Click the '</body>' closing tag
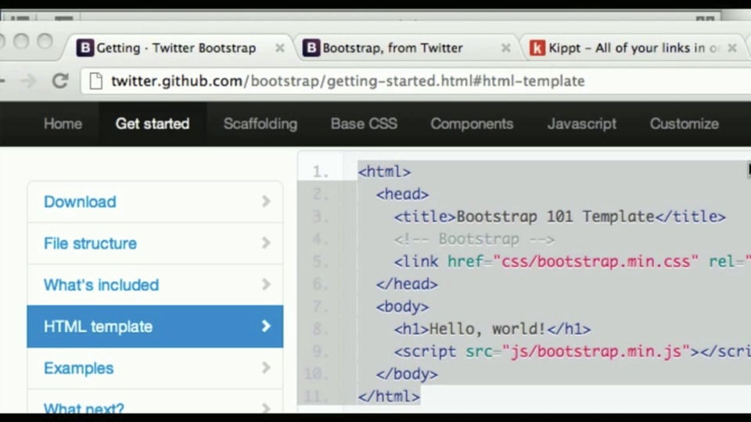The width and height of the screenshot is (751, 422). coord(407,374)
